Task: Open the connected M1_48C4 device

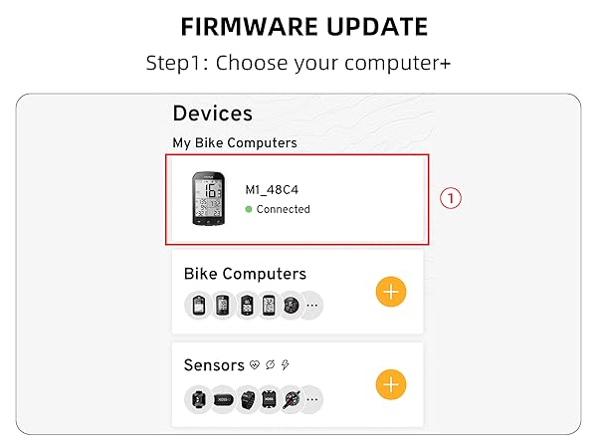Action: [x=298, y=199]
